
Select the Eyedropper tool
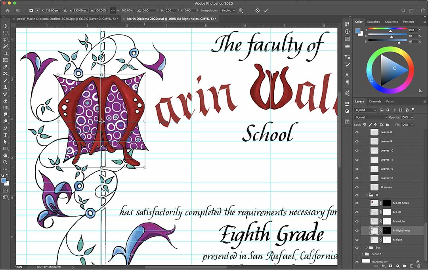pos(5,67)
